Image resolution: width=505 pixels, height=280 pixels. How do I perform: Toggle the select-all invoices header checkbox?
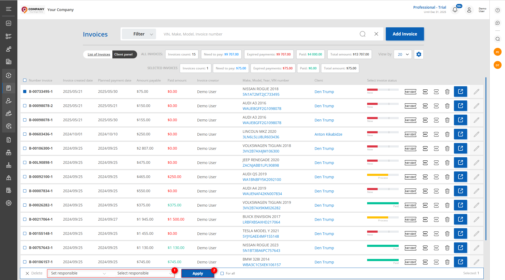tap(25, 80)
